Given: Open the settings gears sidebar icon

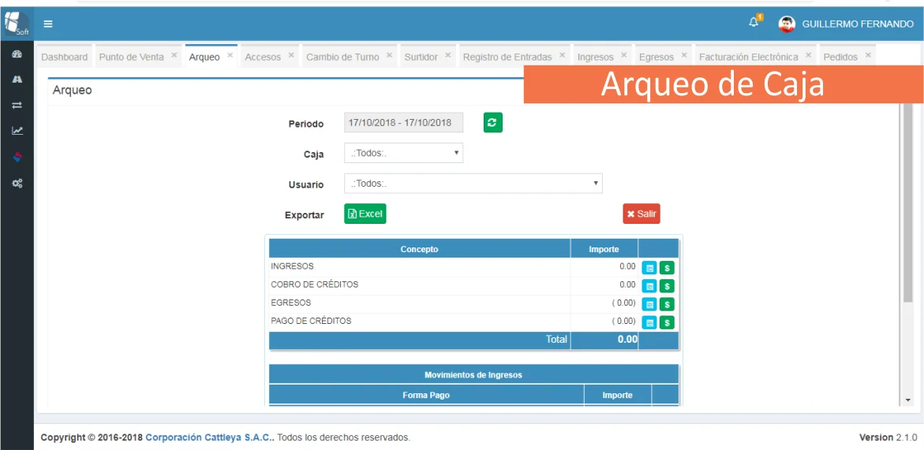Looking at the screenshot, I should 17,183.
